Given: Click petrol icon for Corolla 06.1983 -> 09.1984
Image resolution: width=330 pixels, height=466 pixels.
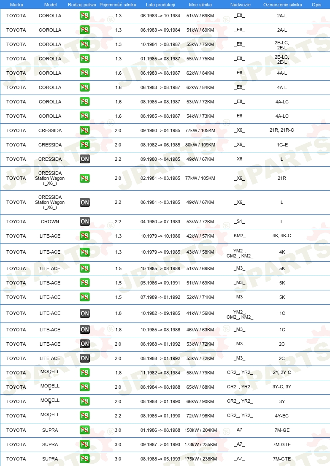Looking at the screenshot, I should pyautogui.click(x=85, y=30).
